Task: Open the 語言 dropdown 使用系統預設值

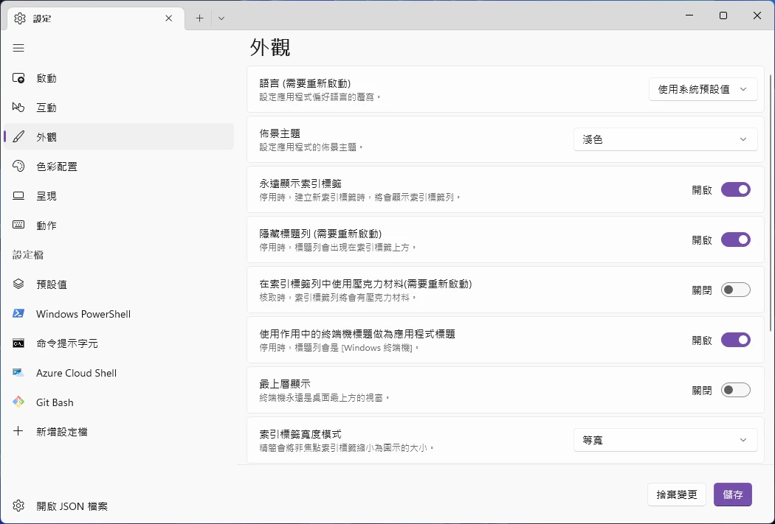Action: (703, 89)
